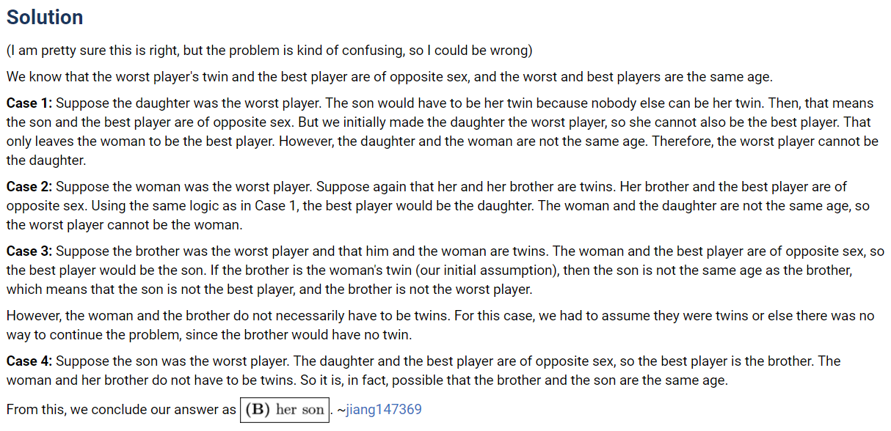891x431 pixels.
Task: Click the bold Case 1 label
Action: pos(29,103)
